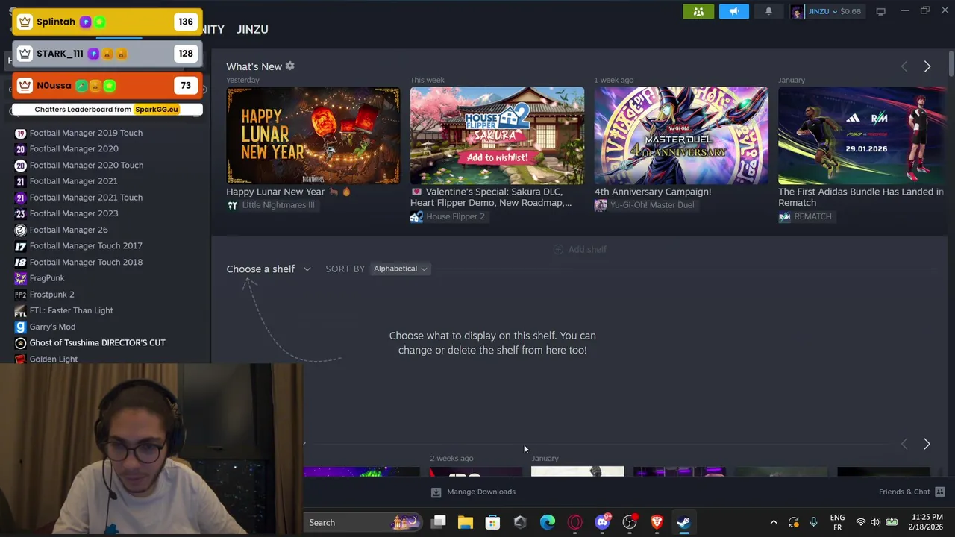Screen dimensions: 955x537
Task: Expand the Choose a shelf dropdown
Action: pyautogui.click(x=269, y=268)
